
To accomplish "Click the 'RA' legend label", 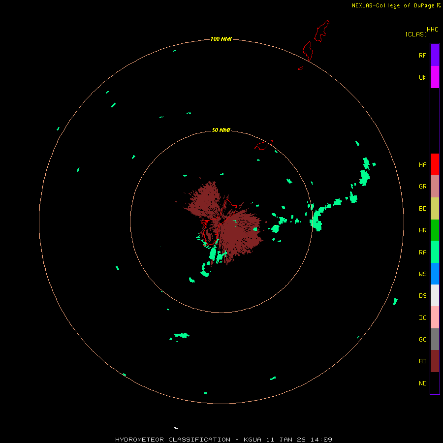I will click(x=423, y=253).
